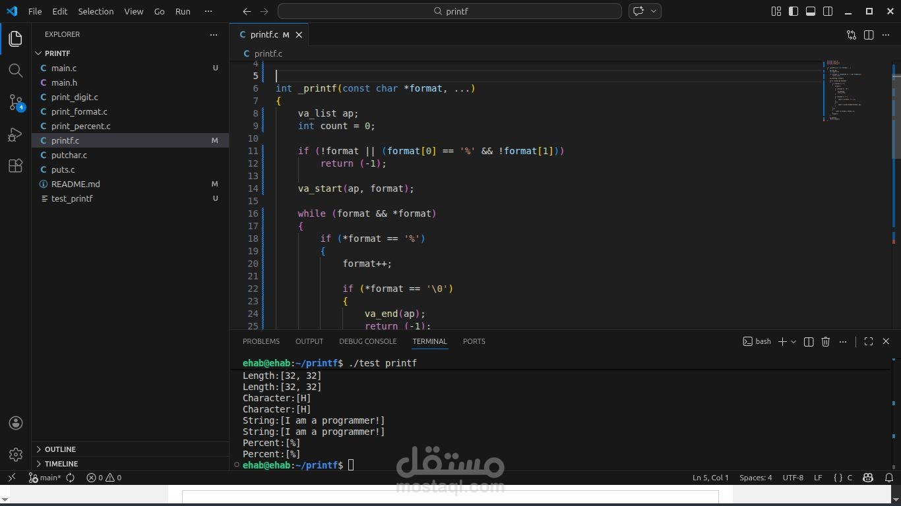Change encoding via UTF-8
This screenshot has height=506, width=901.
tap(793, 478)
